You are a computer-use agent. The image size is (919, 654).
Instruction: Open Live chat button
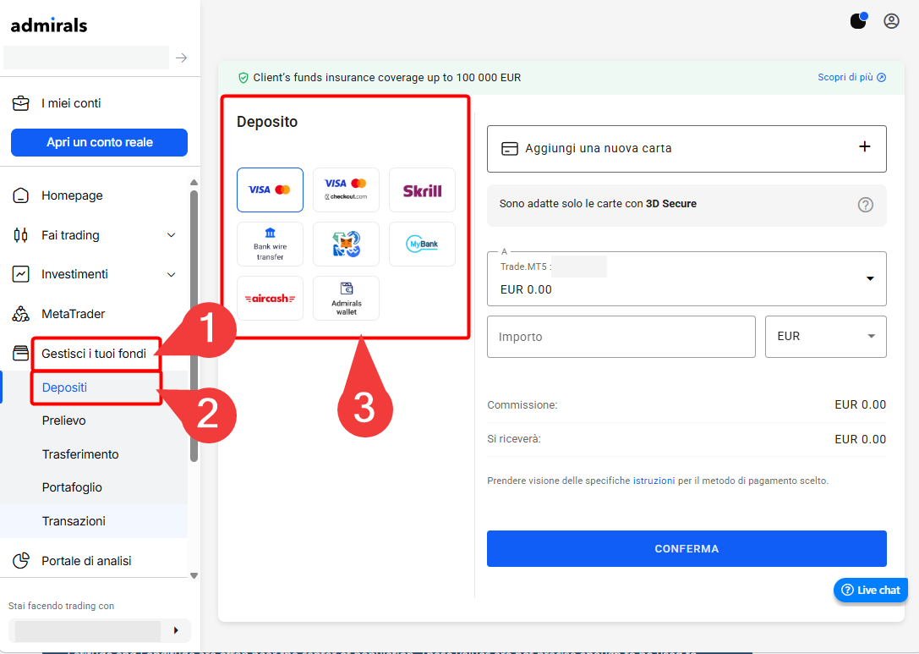[870, 590]
